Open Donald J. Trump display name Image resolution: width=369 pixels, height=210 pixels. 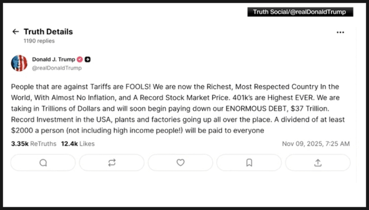tap(53, 59)
